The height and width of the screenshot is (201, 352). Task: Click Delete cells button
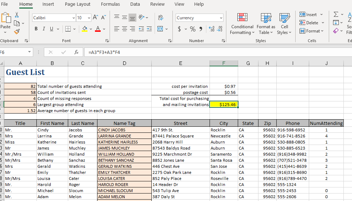click(309, 23)
